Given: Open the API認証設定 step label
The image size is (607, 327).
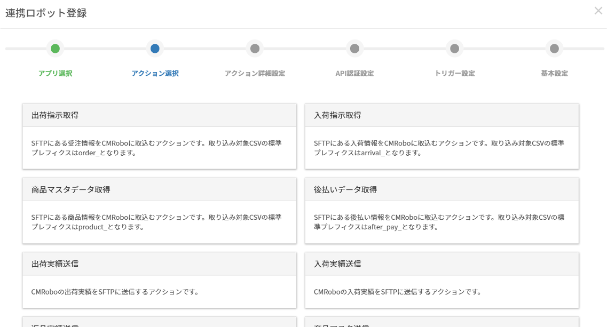Looking at the screenshot, I should pyautogui.click(x=354, y=74).
